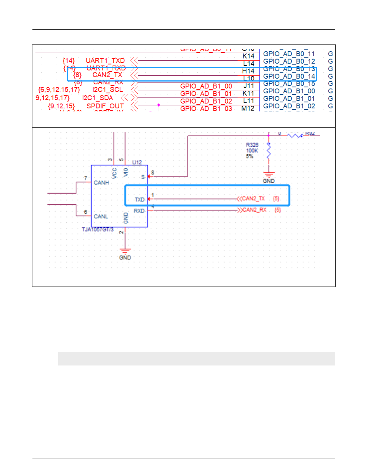This screenshot has width=368, height=476.
Task: Select the R326 resistor designator
Action: point(252,145)
